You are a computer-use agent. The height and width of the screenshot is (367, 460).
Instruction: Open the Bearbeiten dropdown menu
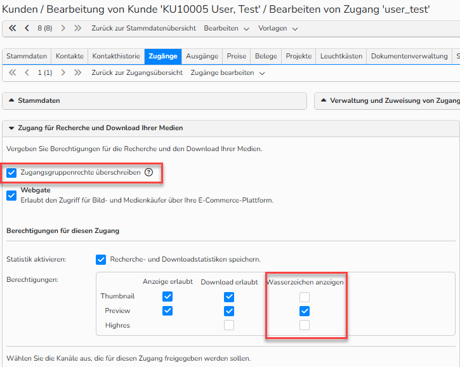[227, 28]
